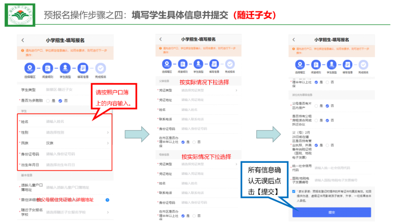This screenshot has height=222, width=395.
Task: Tap 阅读细则 step icon in left screen
Action: 48,68
